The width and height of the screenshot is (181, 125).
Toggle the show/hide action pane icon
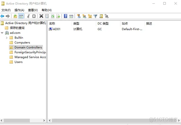coord(71,16)
